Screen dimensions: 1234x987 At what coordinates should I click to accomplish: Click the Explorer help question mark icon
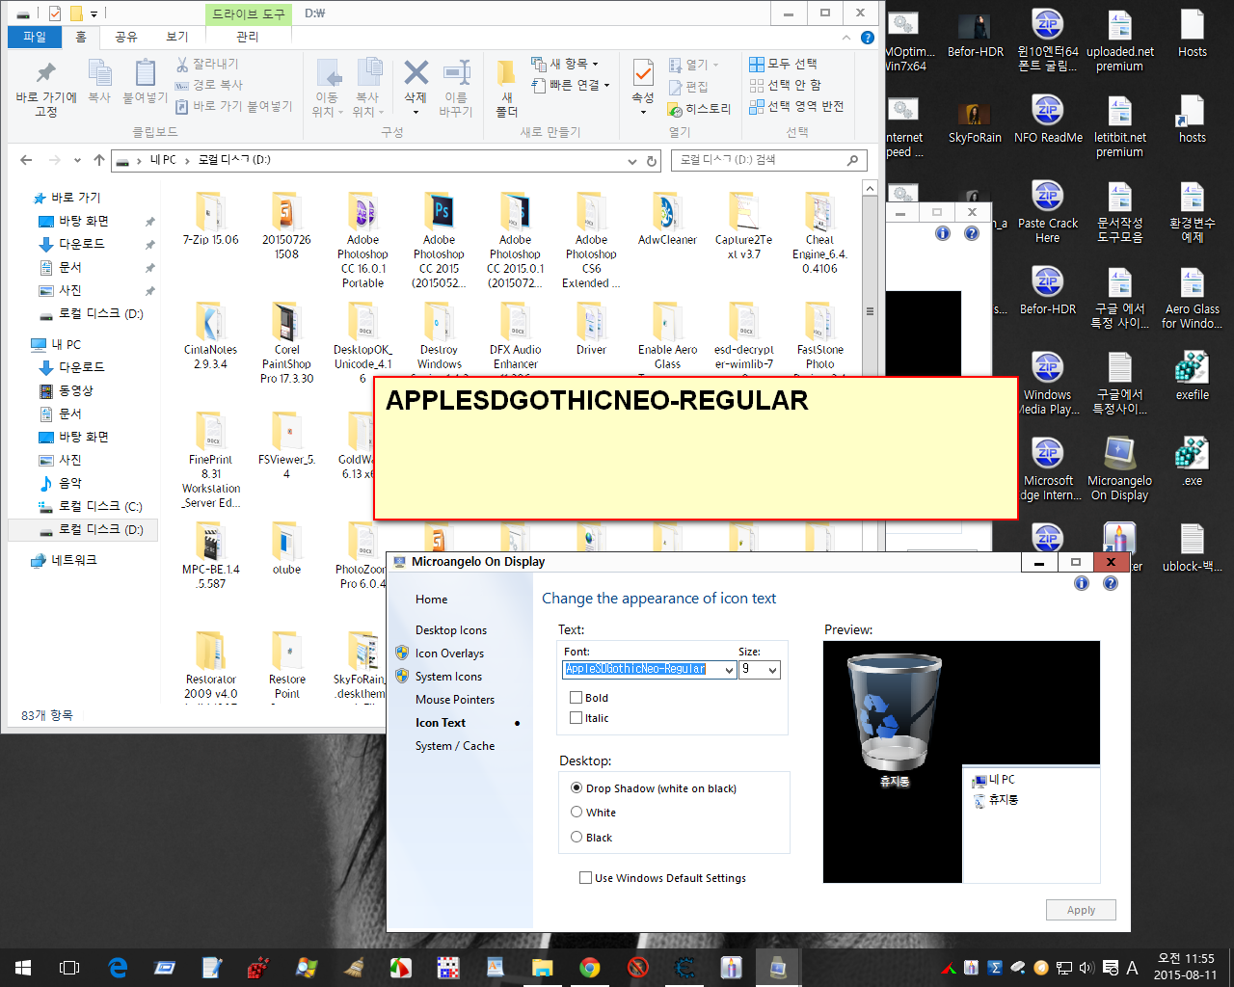point(868,38)
